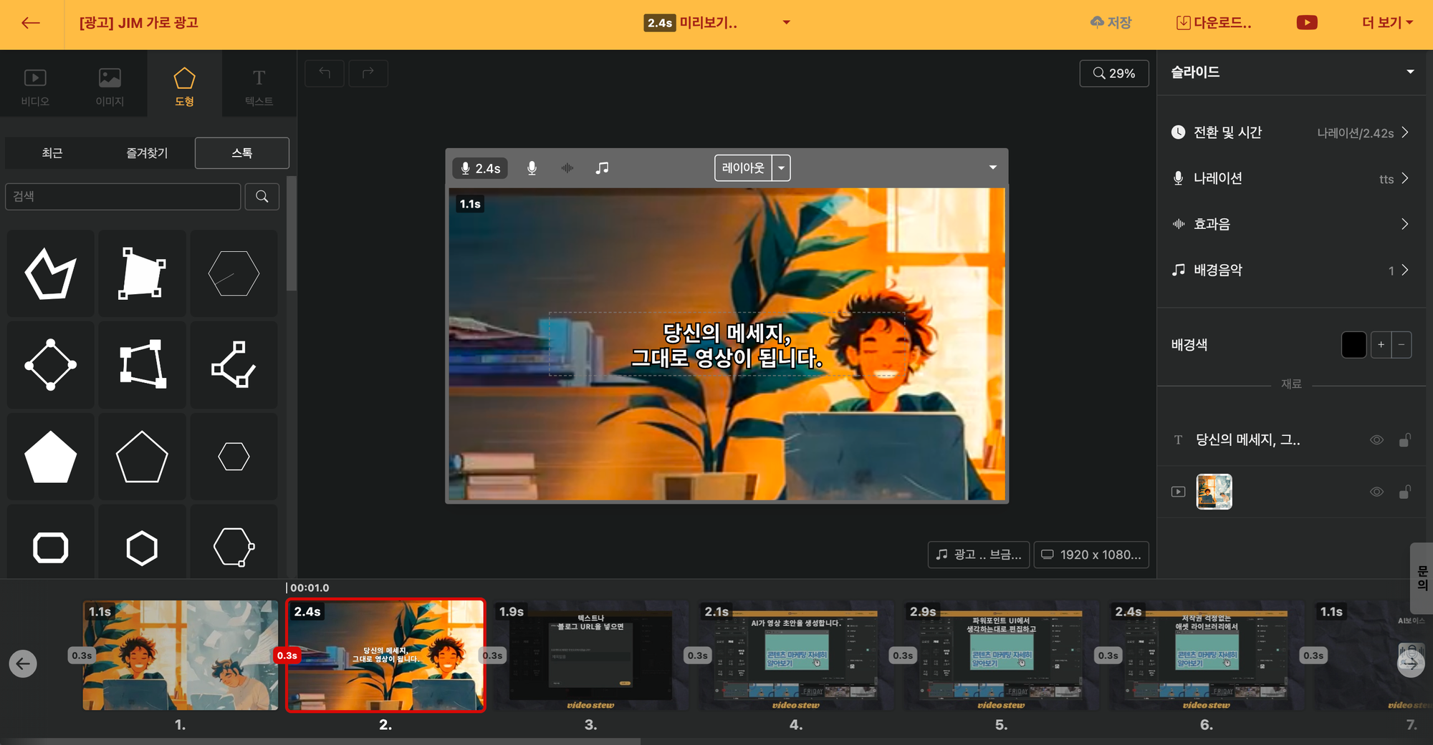The width and height of the screenshot is (1433, 745).
Task: Click the undo arrow button
Action: point(325,73)
